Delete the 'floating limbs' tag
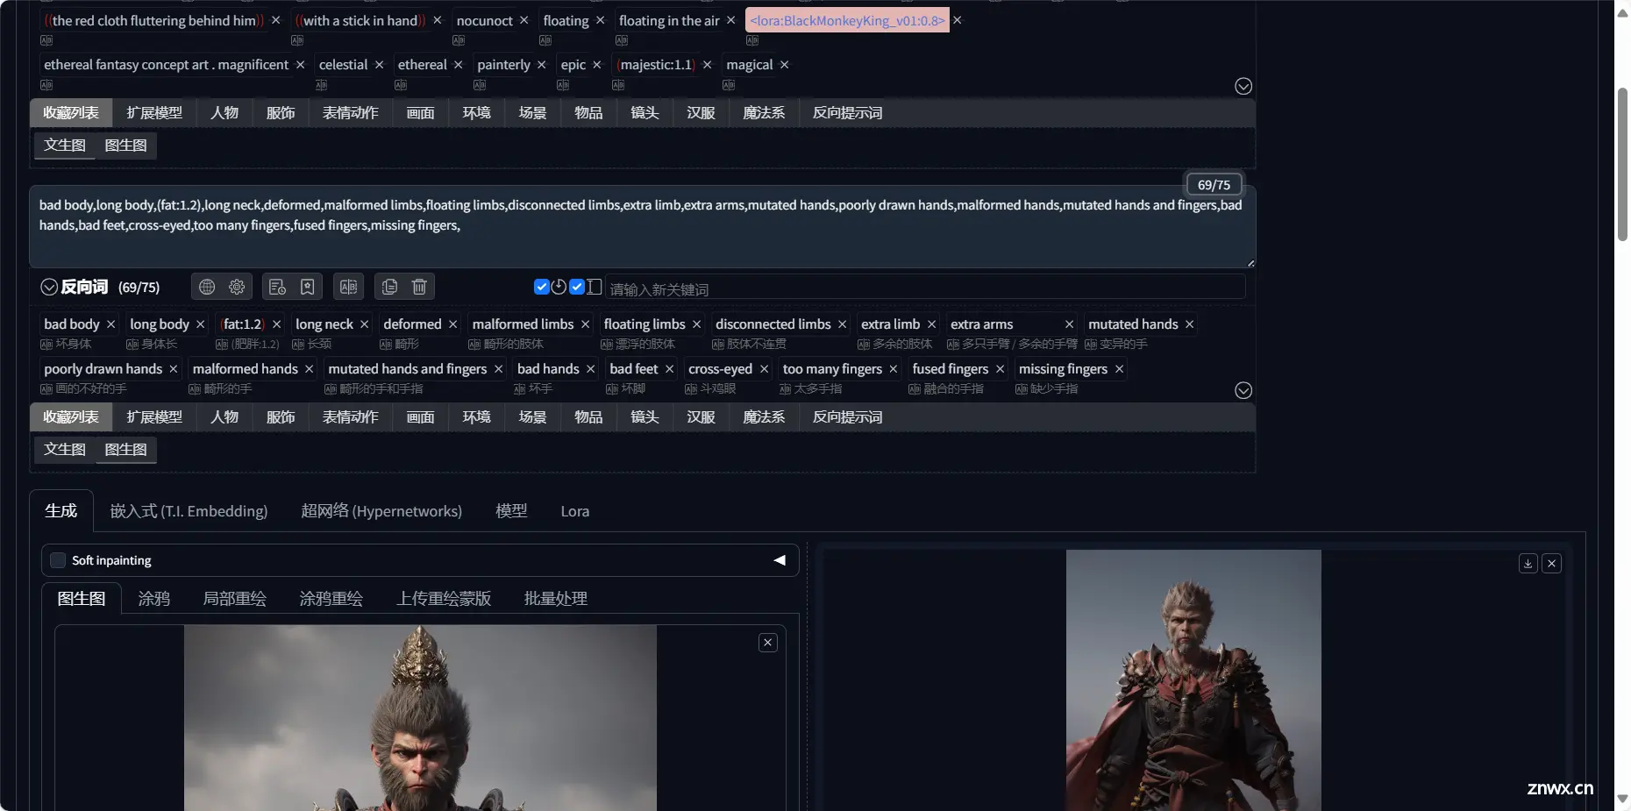 (697, 324)
